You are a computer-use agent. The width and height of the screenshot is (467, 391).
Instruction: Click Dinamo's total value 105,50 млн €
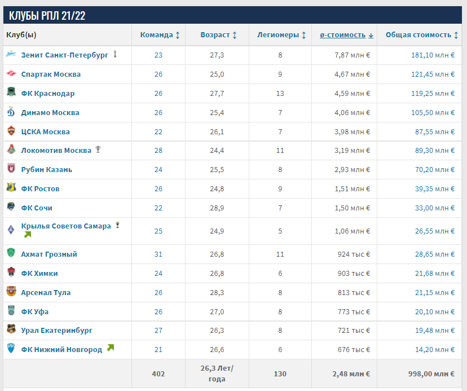433,113
